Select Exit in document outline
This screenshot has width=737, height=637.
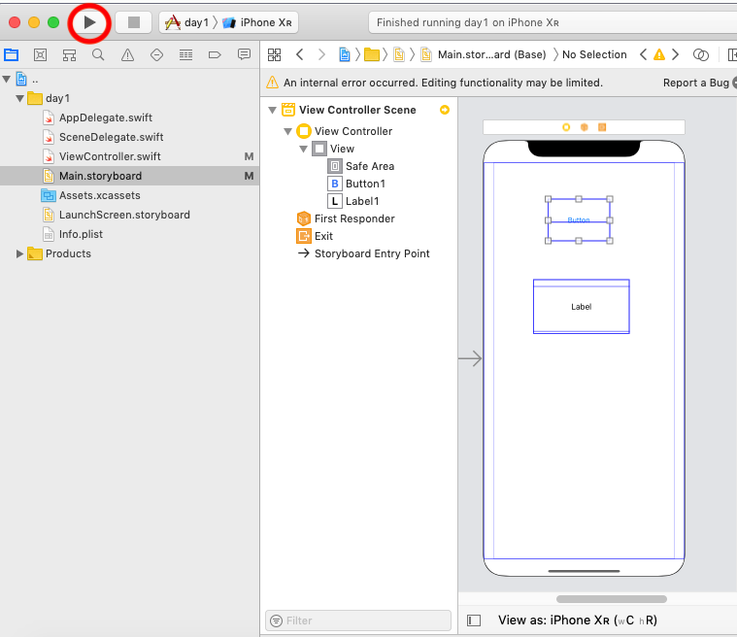pyautogui.click(x=323, y=236)
